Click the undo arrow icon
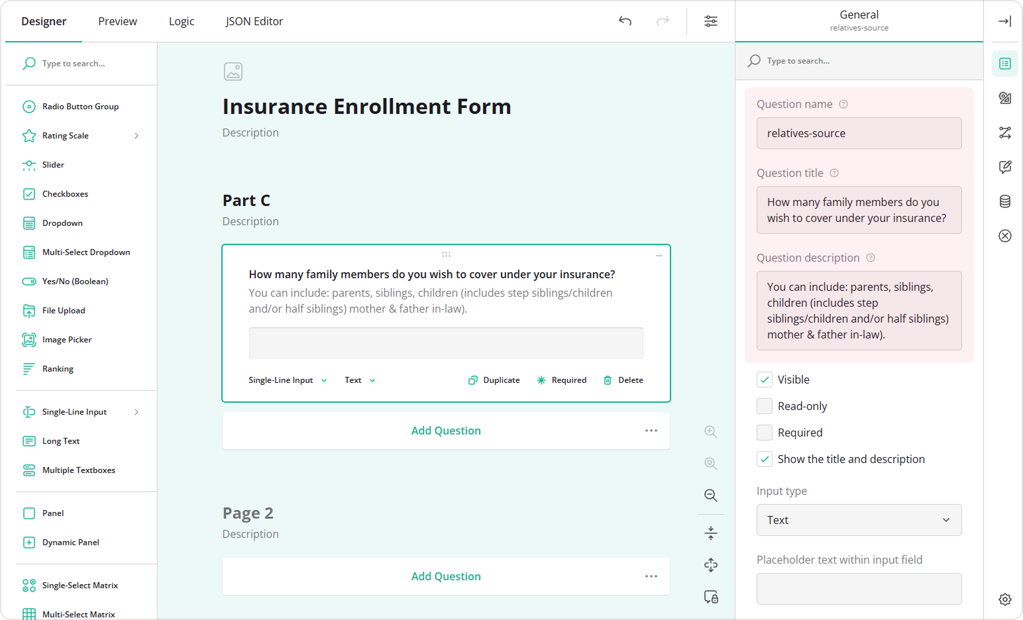The height and width of the screenshot is (620, 1023). click(625, 21)
